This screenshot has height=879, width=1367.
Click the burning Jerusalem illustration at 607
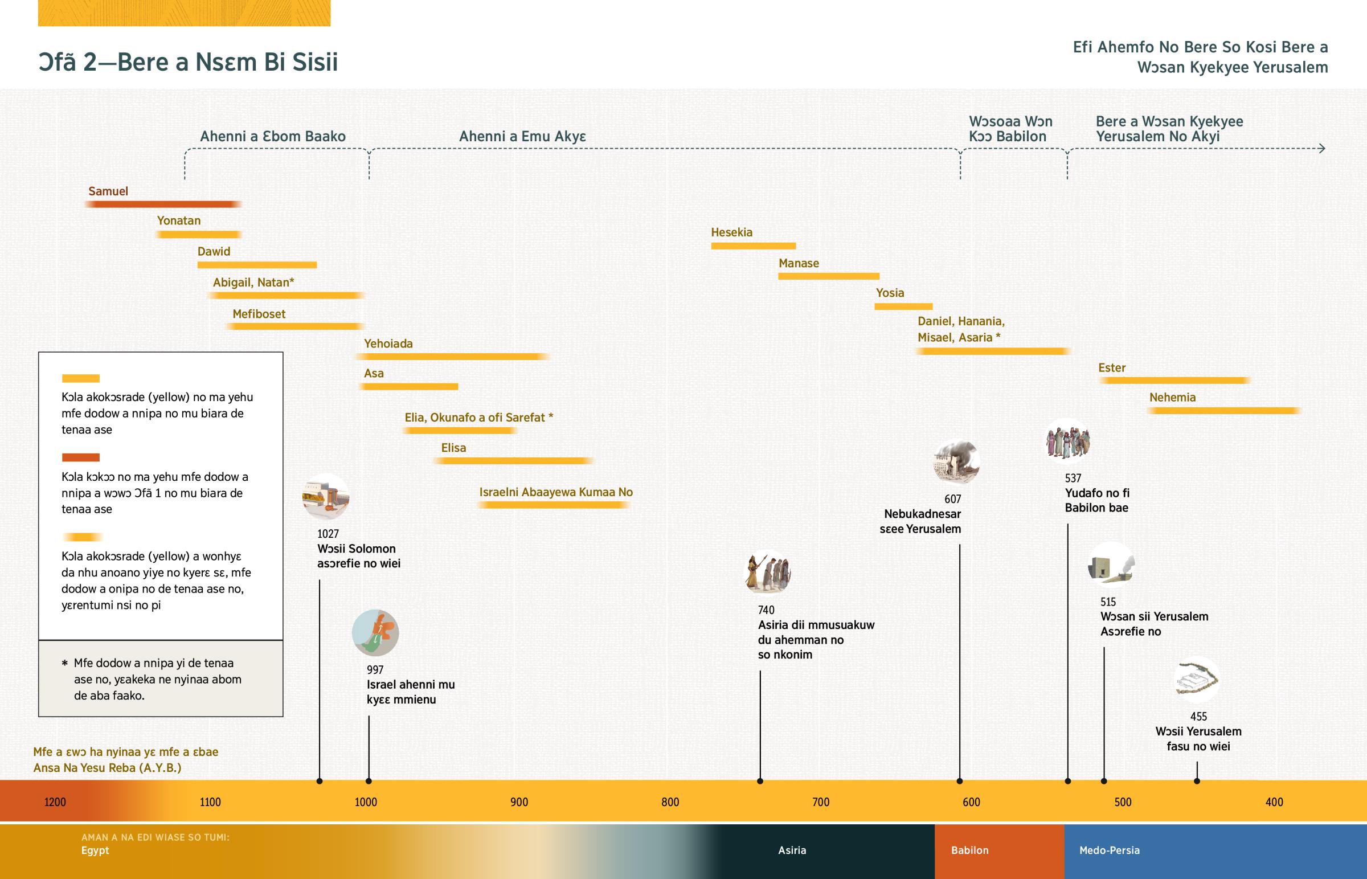pyautogui.click(x=956, y=461)
